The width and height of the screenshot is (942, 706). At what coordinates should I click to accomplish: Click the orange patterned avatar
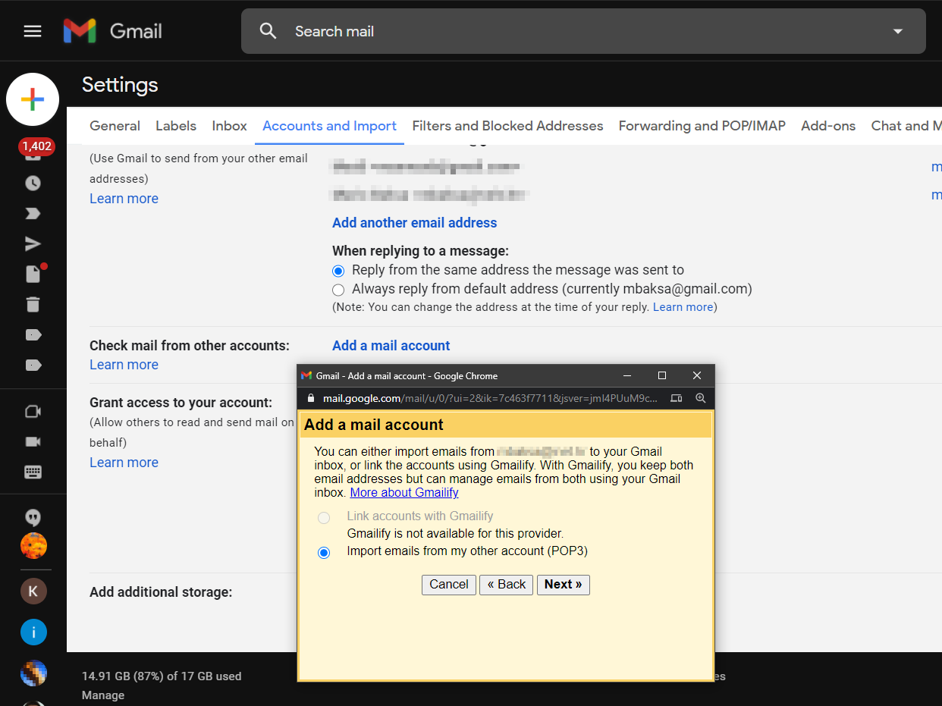pyautogui.click(x=33, y=545)
